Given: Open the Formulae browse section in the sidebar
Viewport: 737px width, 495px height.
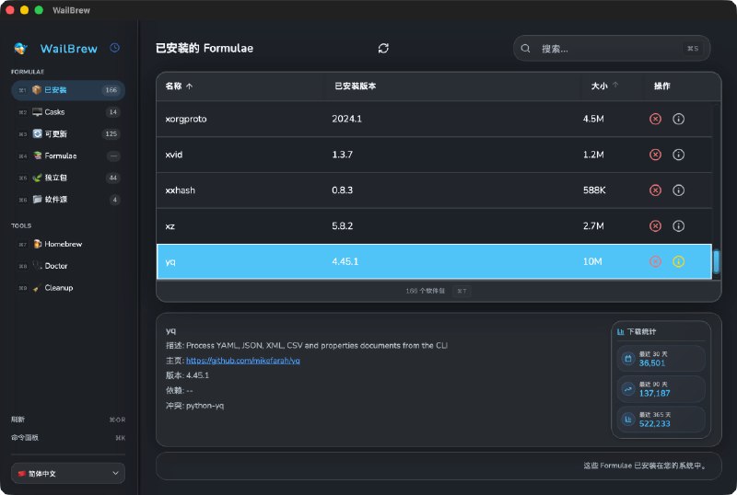Looking at the screenshot, I should click(x=68, y=155).
